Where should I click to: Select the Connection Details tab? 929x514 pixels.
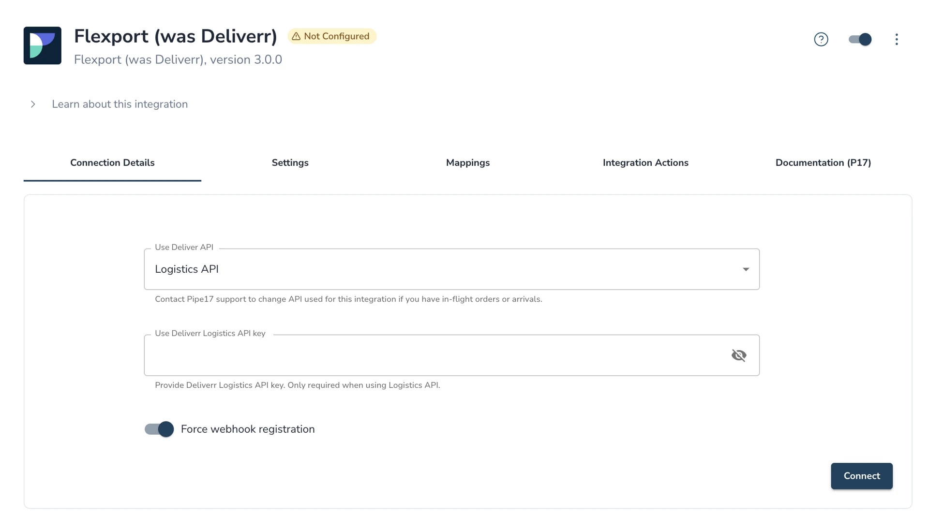click(x=112, y=163)
